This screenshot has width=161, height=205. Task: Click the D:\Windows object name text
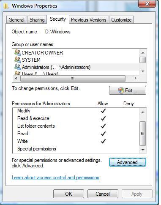point(58,32)
